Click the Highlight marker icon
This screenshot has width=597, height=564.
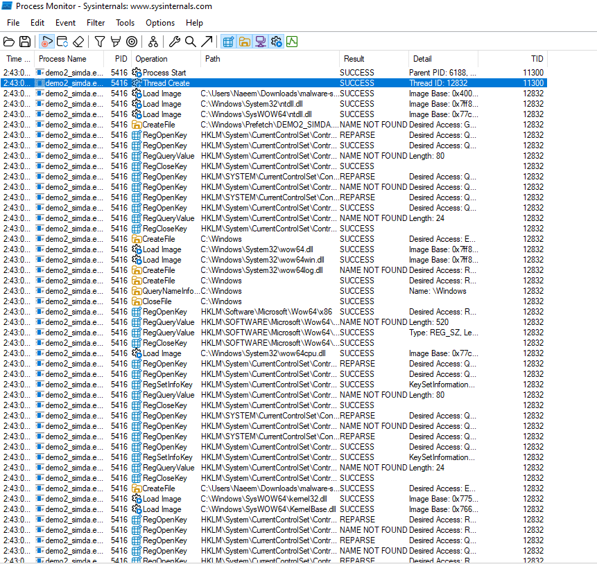coord(116,42)
